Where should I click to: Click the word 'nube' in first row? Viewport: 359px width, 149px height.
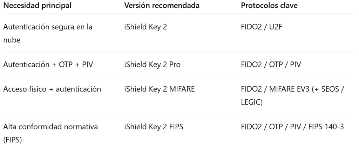pos(12,40)
